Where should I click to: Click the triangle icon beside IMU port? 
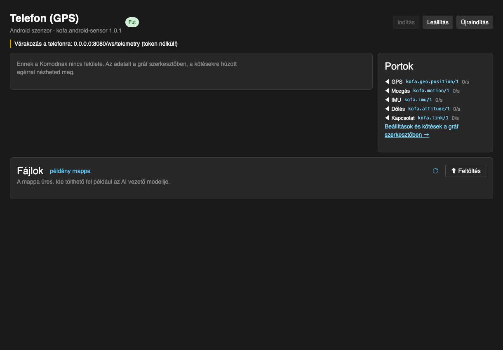tap(387, 100)
